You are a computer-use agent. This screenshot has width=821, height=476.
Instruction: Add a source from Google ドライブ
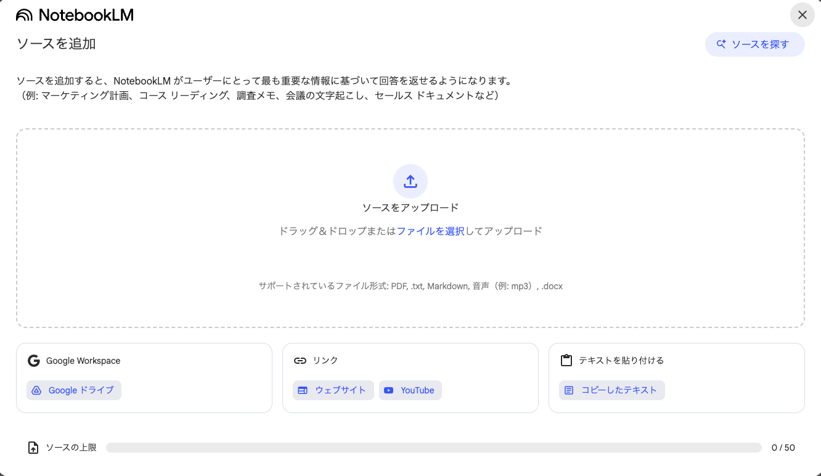[73, 390]
